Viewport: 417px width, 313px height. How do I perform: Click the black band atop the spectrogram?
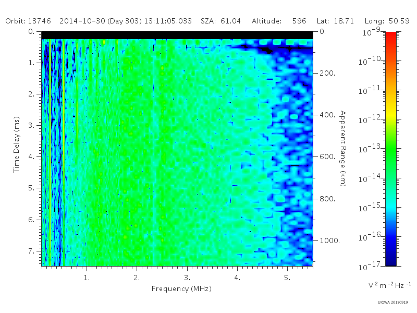177,35
